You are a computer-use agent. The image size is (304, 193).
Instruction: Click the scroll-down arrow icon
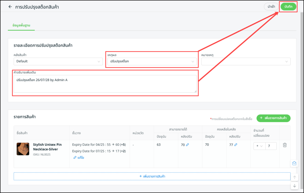coord(294,186)
